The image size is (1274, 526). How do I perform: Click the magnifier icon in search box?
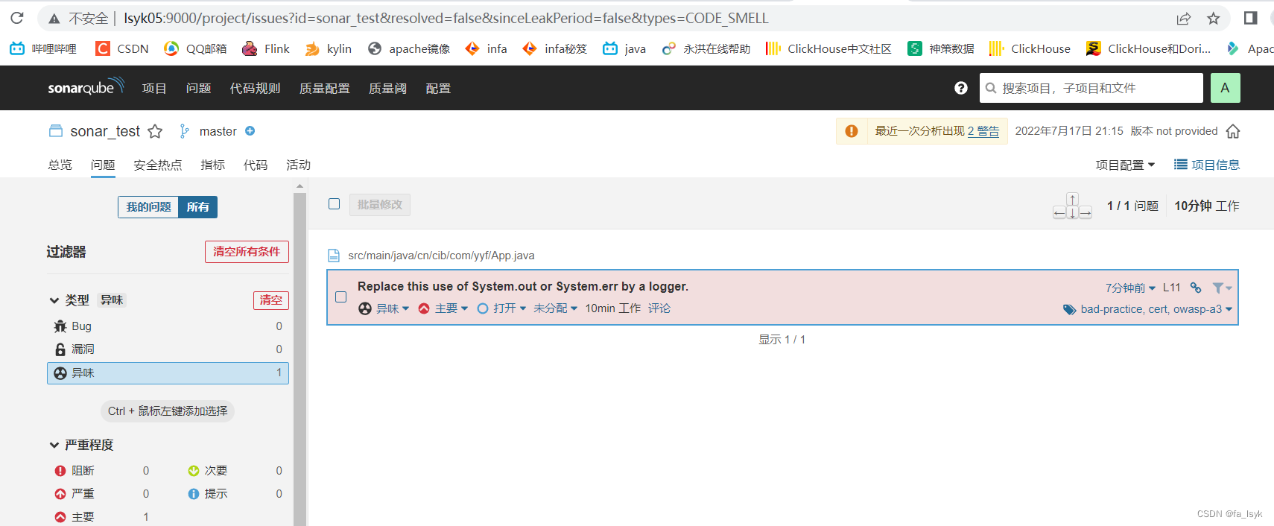pos(991,88)
